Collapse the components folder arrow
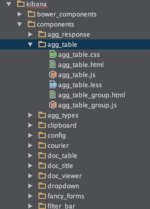 click(x=19, y=24)
